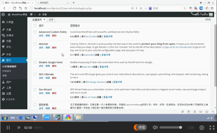Screen dimensions: 217x133
Task: Open Seo UK Team author link
Action: pos(90,97)
